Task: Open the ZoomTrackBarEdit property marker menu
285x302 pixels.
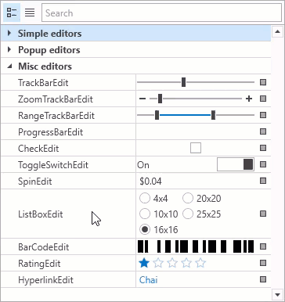Action: [263, 99]
